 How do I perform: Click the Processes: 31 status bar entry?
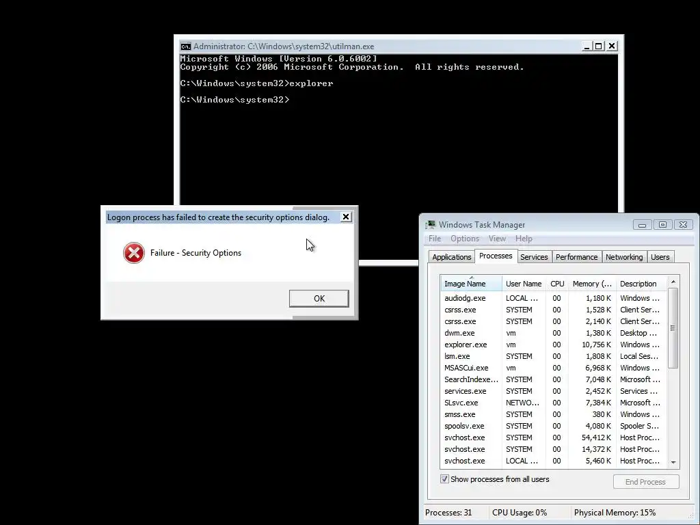tap(448, 513)
